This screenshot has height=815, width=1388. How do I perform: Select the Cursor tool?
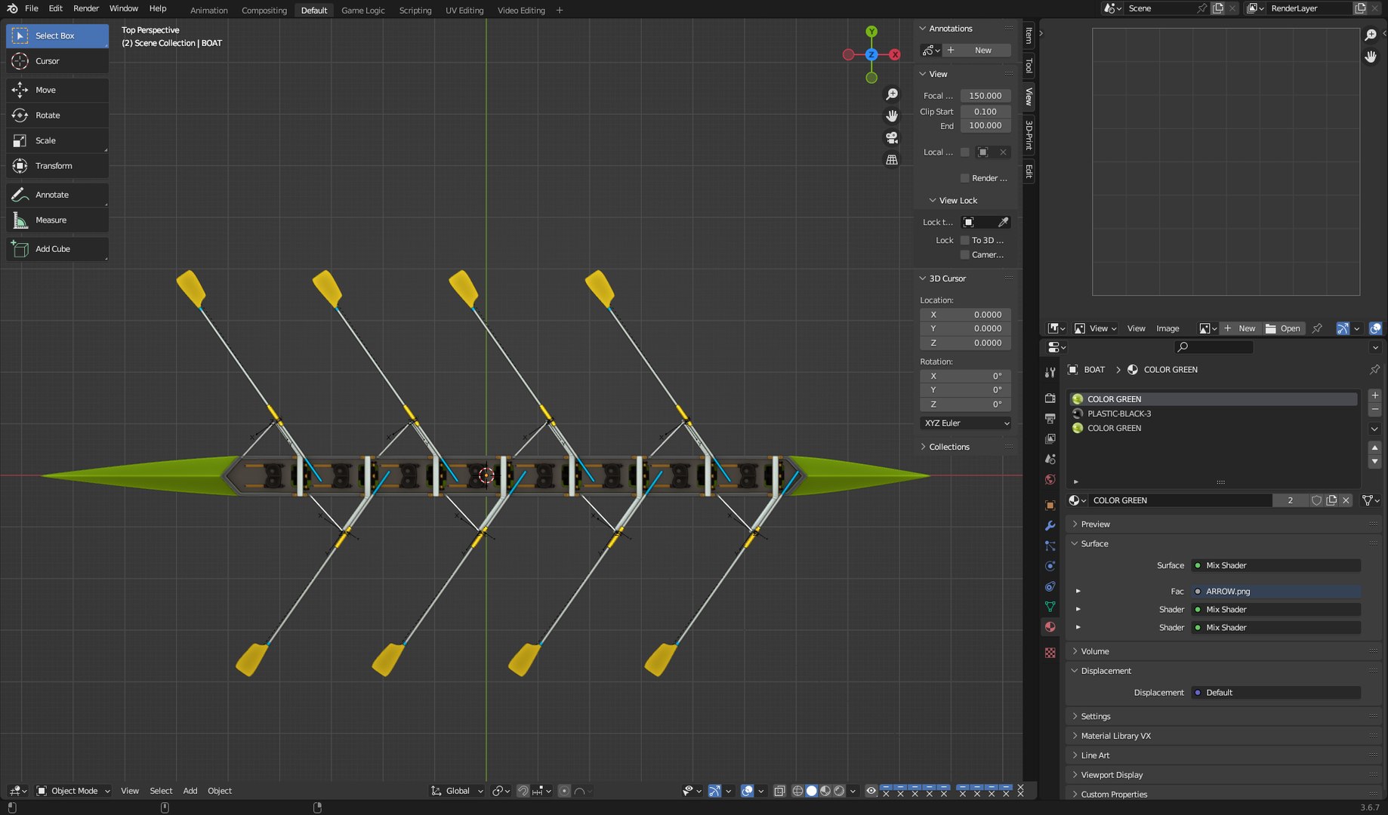point(57,61)
